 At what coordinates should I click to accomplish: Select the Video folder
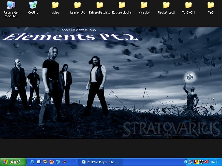click(x=55, y=5)
